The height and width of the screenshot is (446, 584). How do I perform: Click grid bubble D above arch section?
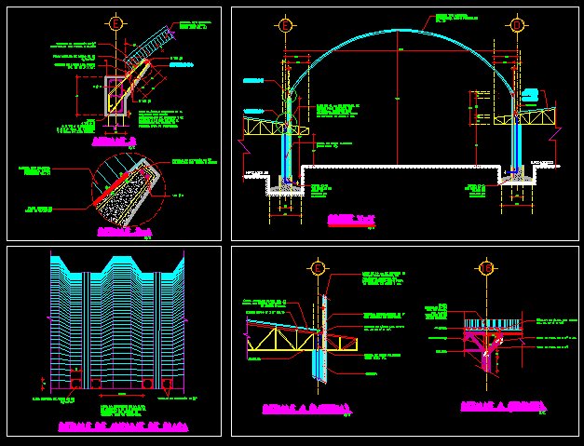(518, 26)
